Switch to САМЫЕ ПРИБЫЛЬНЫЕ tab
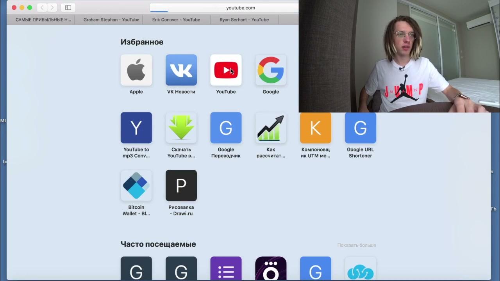This screenshot has width=500, height=281. (41, 20)
